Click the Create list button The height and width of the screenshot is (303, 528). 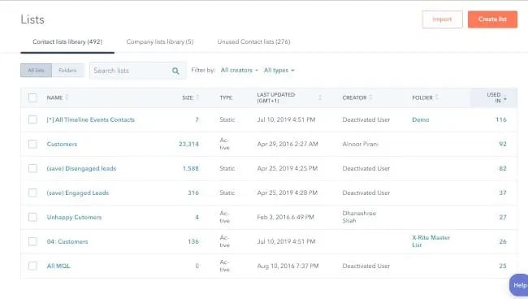[x=492, y=19]
